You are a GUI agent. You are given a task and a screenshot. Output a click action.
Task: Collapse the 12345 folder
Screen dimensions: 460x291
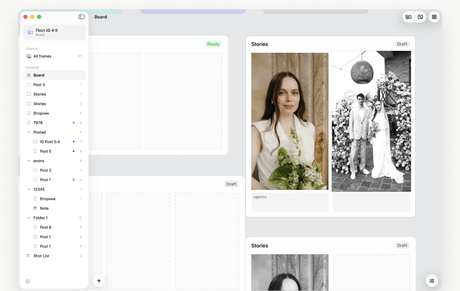(x=29, y=189)
